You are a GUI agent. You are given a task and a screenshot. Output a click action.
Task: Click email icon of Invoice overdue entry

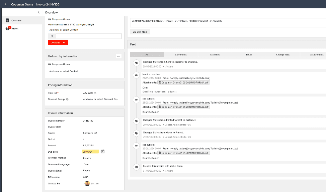(136, 75)
